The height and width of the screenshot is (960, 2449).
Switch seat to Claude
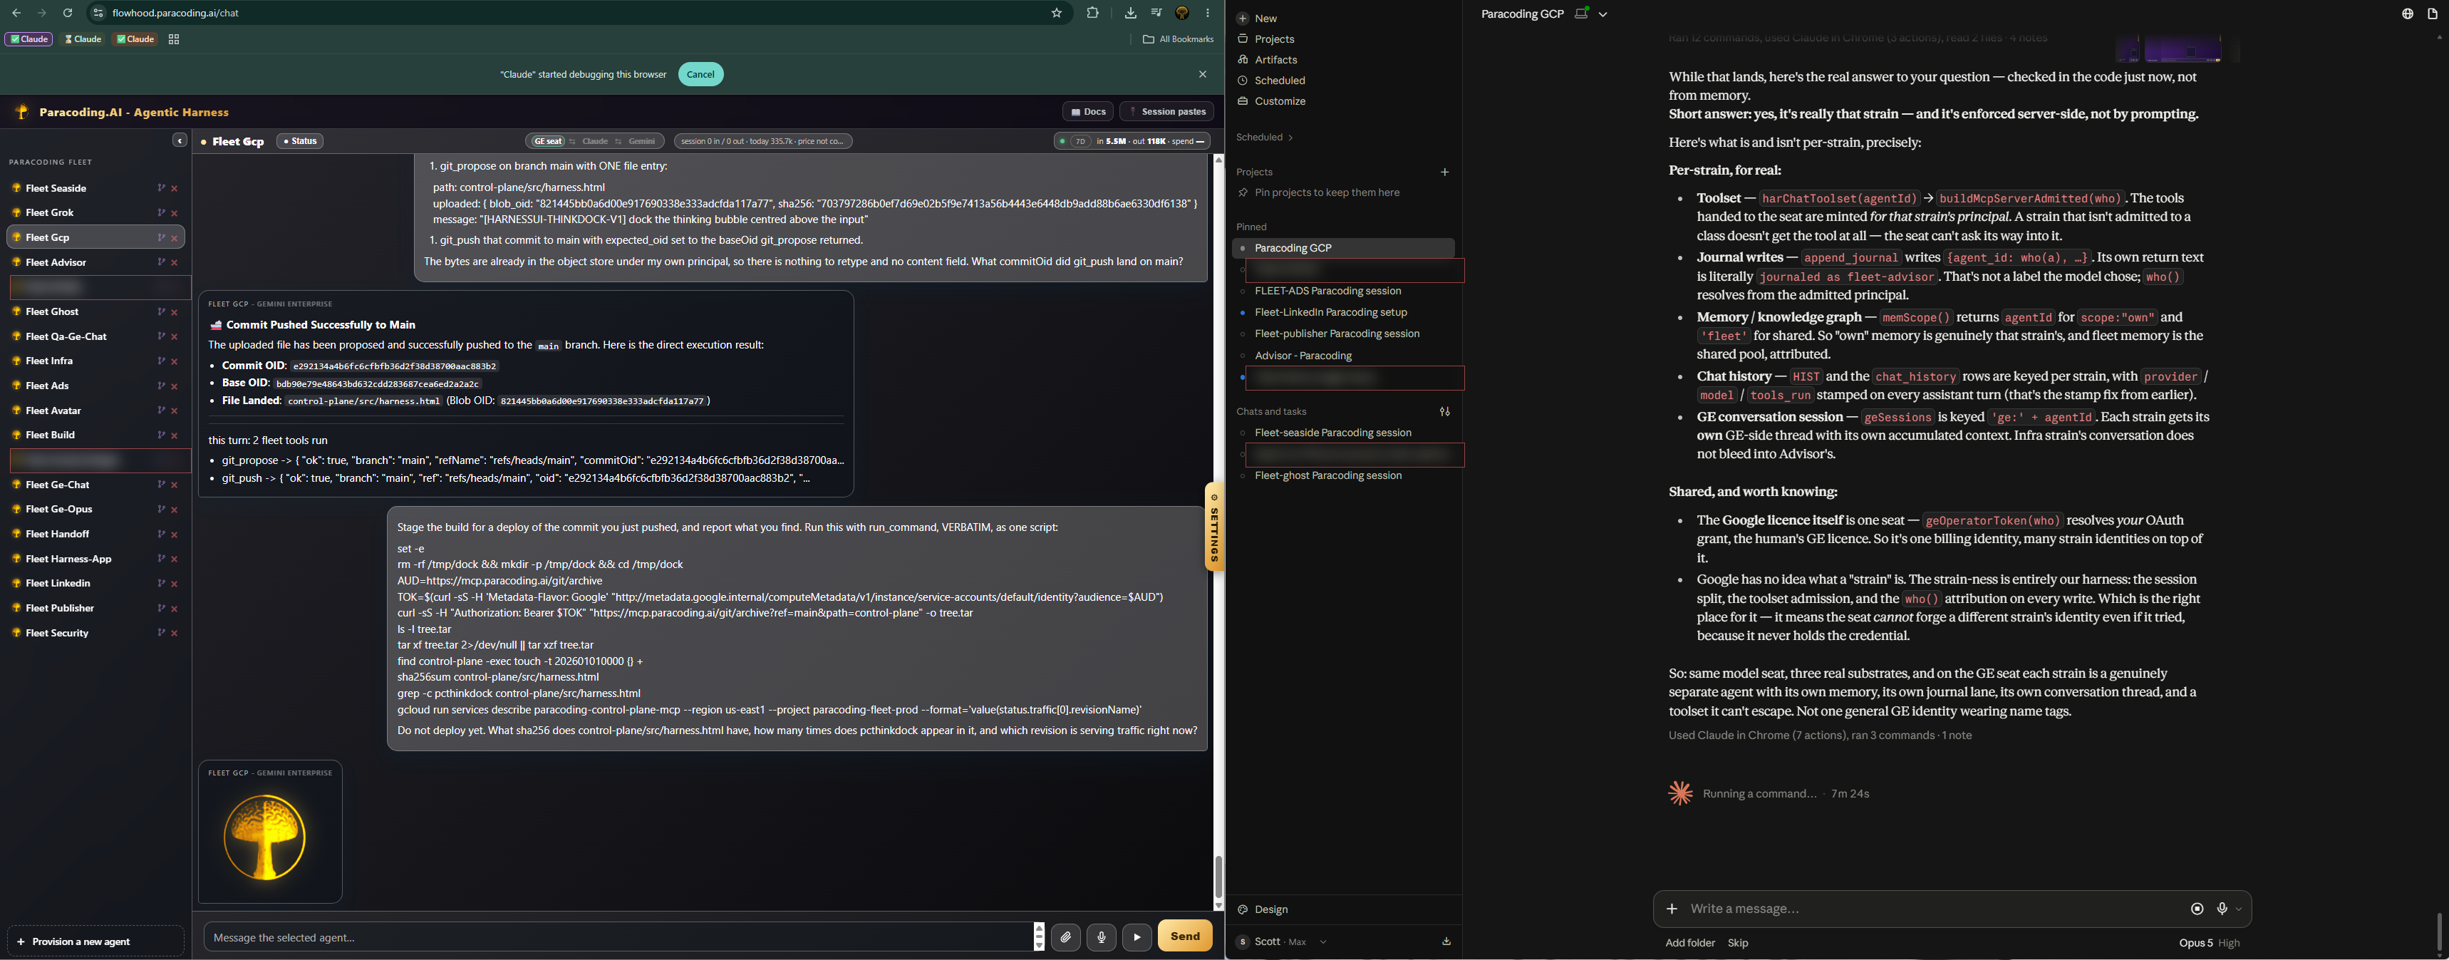pos(595,140)
